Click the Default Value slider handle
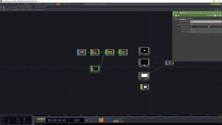 tap(209, 34)
